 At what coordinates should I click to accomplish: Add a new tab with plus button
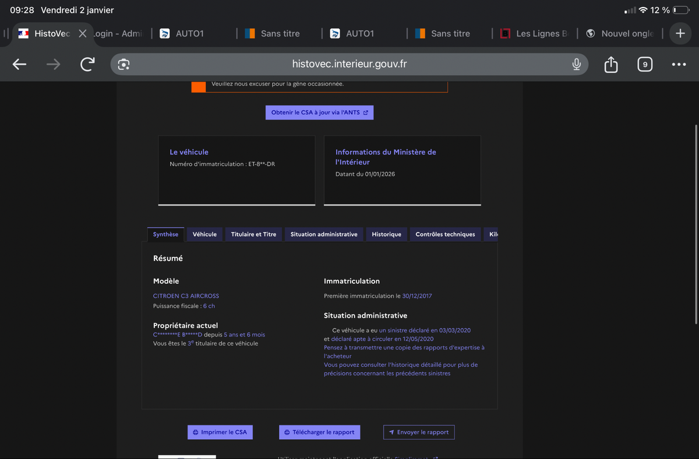[x=680, y=33]
